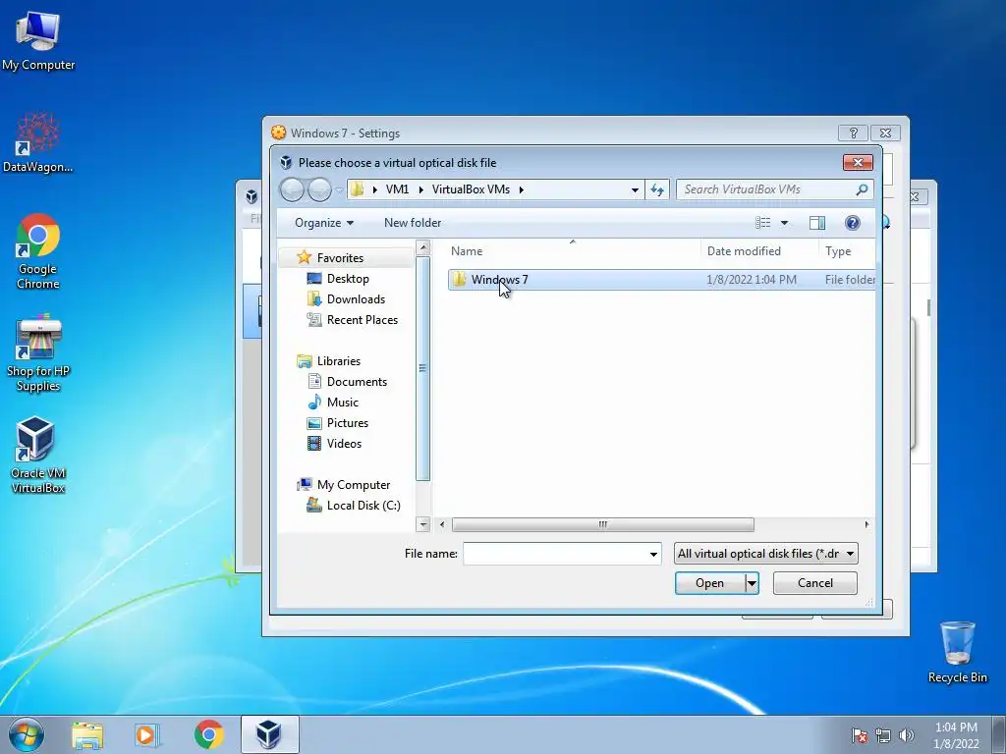This screenshot has width=1006, height=754.
Task: Select My Computer in navigation pane
Action: 353,485
